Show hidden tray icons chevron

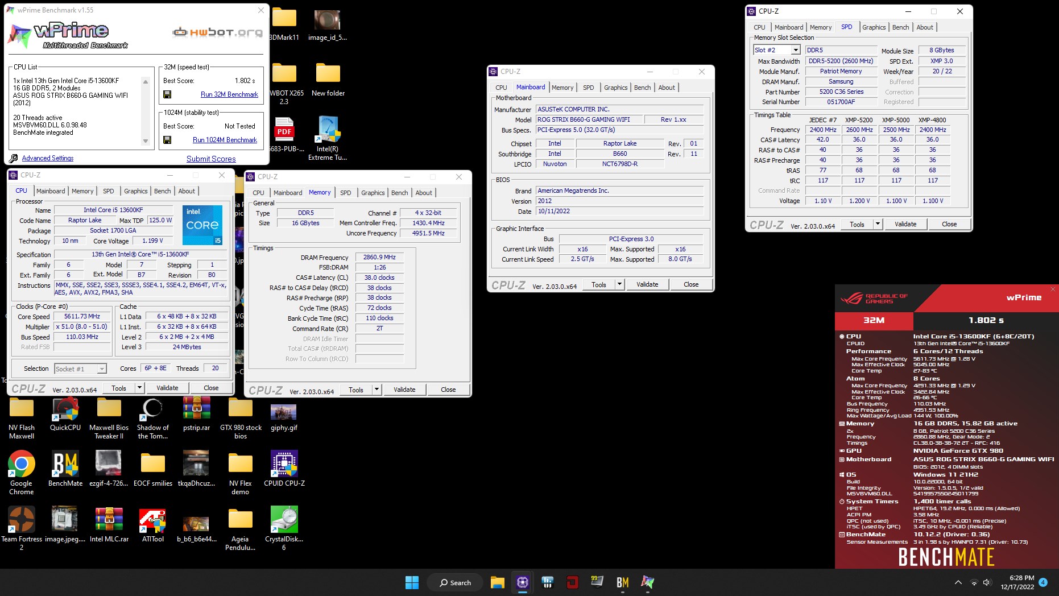pyautogui.click(x=958, y=582)
